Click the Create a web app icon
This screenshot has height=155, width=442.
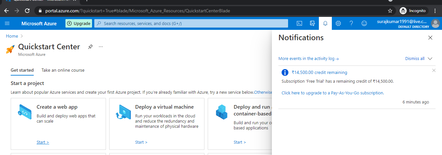tap(25, 112)
